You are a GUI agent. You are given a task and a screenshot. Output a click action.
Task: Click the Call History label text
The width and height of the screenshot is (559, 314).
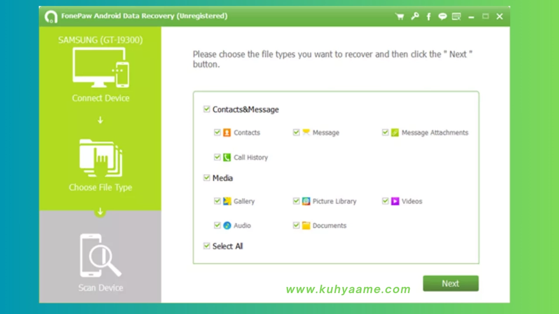[251, 157]
